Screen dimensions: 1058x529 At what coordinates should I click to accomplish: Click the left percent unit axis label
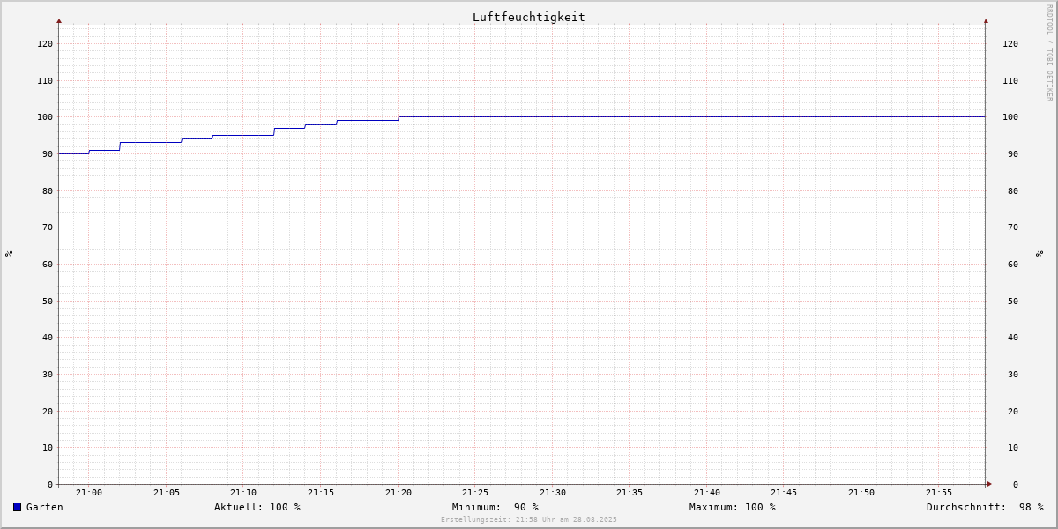[x=9, y=254]
